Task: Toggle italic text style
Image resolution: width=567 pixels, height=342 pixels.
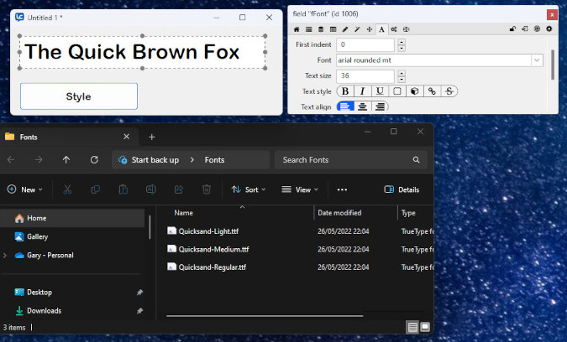Action: click(x=363, y=91)
